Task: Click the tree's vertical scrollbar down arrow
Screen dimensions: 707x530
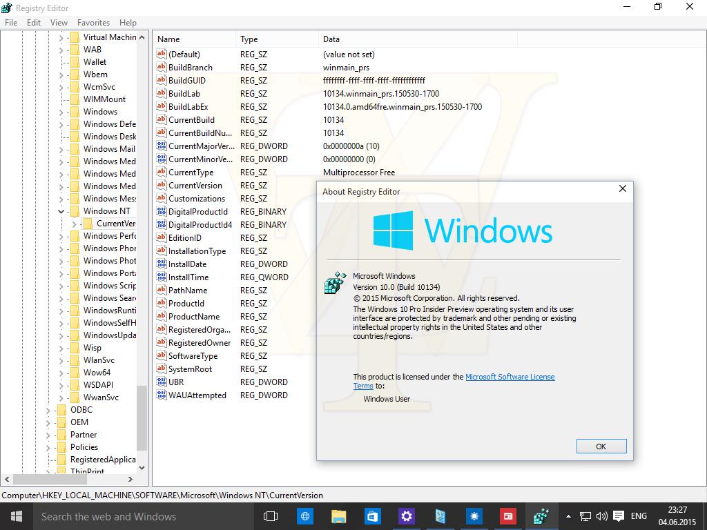Action: tap(142, 468)
